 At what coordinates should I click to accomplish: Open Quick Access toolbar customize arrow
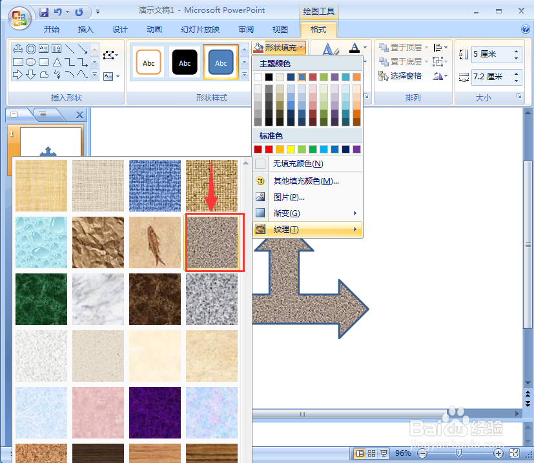tap(98, 12)
